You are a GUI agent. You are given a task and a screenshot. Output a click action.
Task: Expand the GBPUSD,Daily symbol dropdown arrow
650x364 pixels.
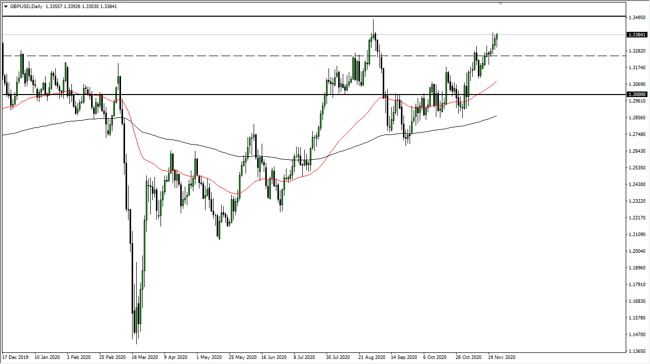[x=7, y=7]
